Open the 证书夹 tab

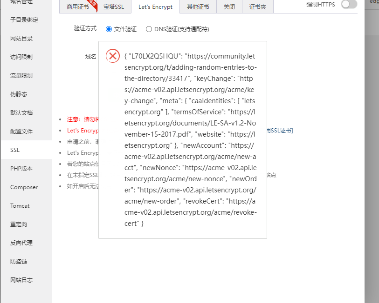(x=258, y=7)
